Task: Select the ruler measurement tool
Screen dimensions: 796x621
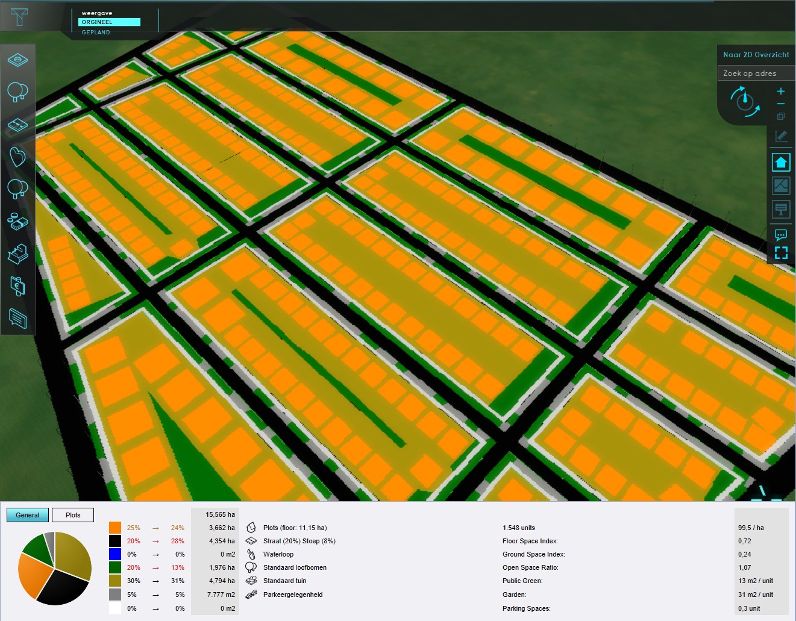Action: [781, 137]
